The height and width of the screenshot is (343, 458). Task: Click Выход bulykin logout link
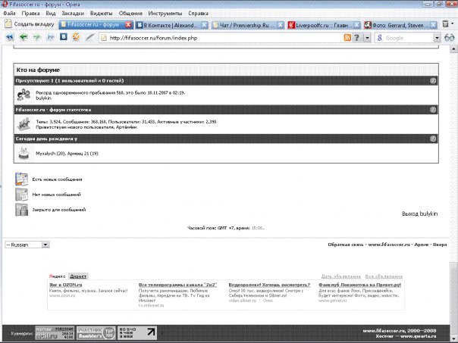420,214
